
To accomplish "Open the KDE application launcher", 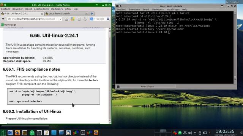I will (x=3, y=133).
